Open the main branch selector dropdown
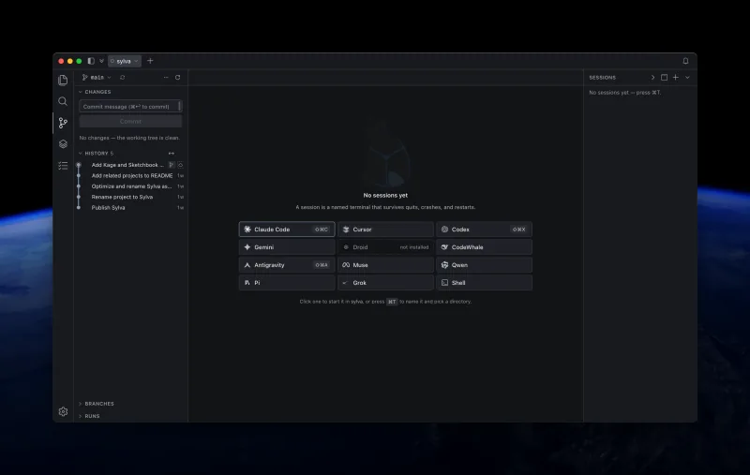 97,78
